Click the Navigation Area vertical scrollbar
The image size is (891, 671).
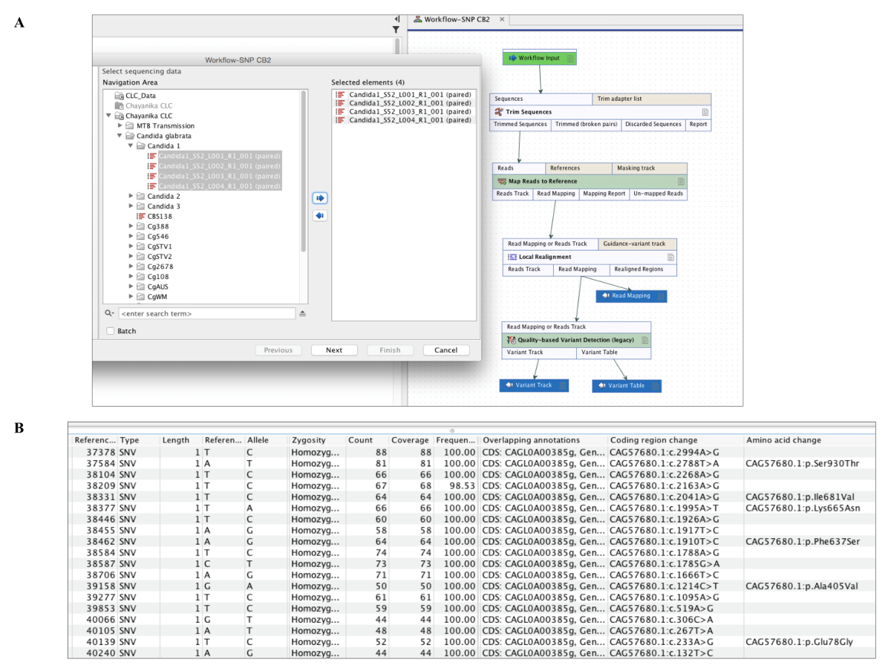(304, 171)
